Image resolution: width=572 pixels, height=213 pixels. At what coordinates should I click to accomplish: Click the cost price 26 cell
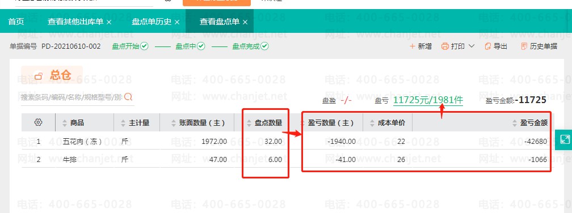[x=401, y=160]
